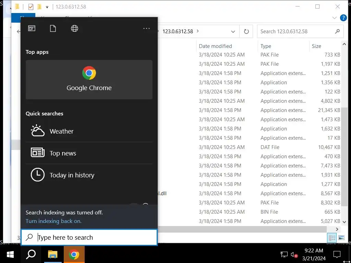Open the Top news quick search
Viewport: 351px width, 263px height.
89,153
